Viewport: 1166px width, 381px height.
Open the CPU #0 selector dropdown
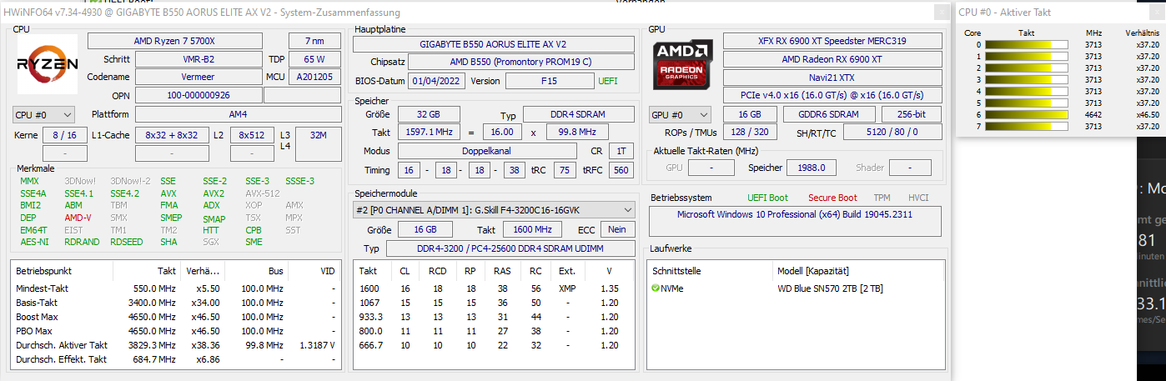coord(43,114)
